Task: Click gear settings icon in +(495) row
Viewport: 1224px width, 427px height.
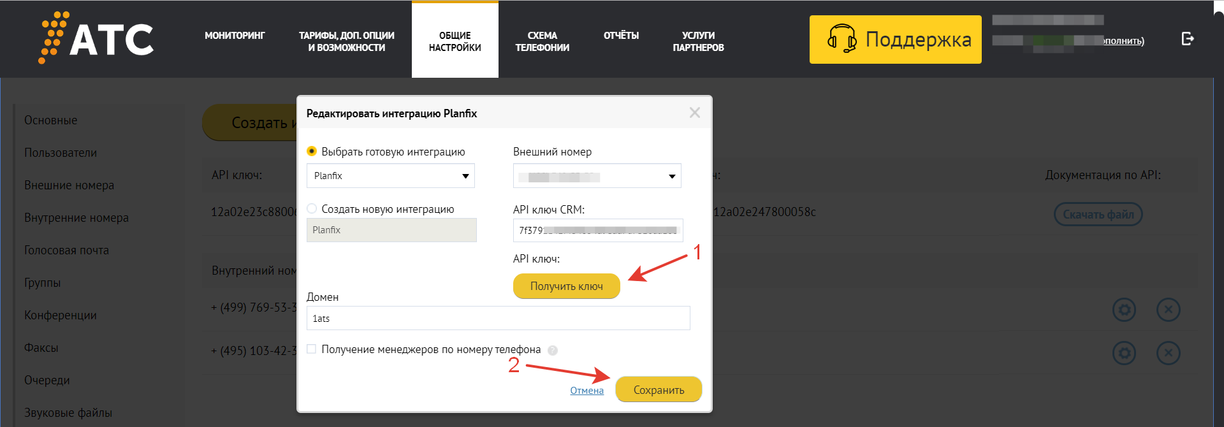Action: [1124, 353]
